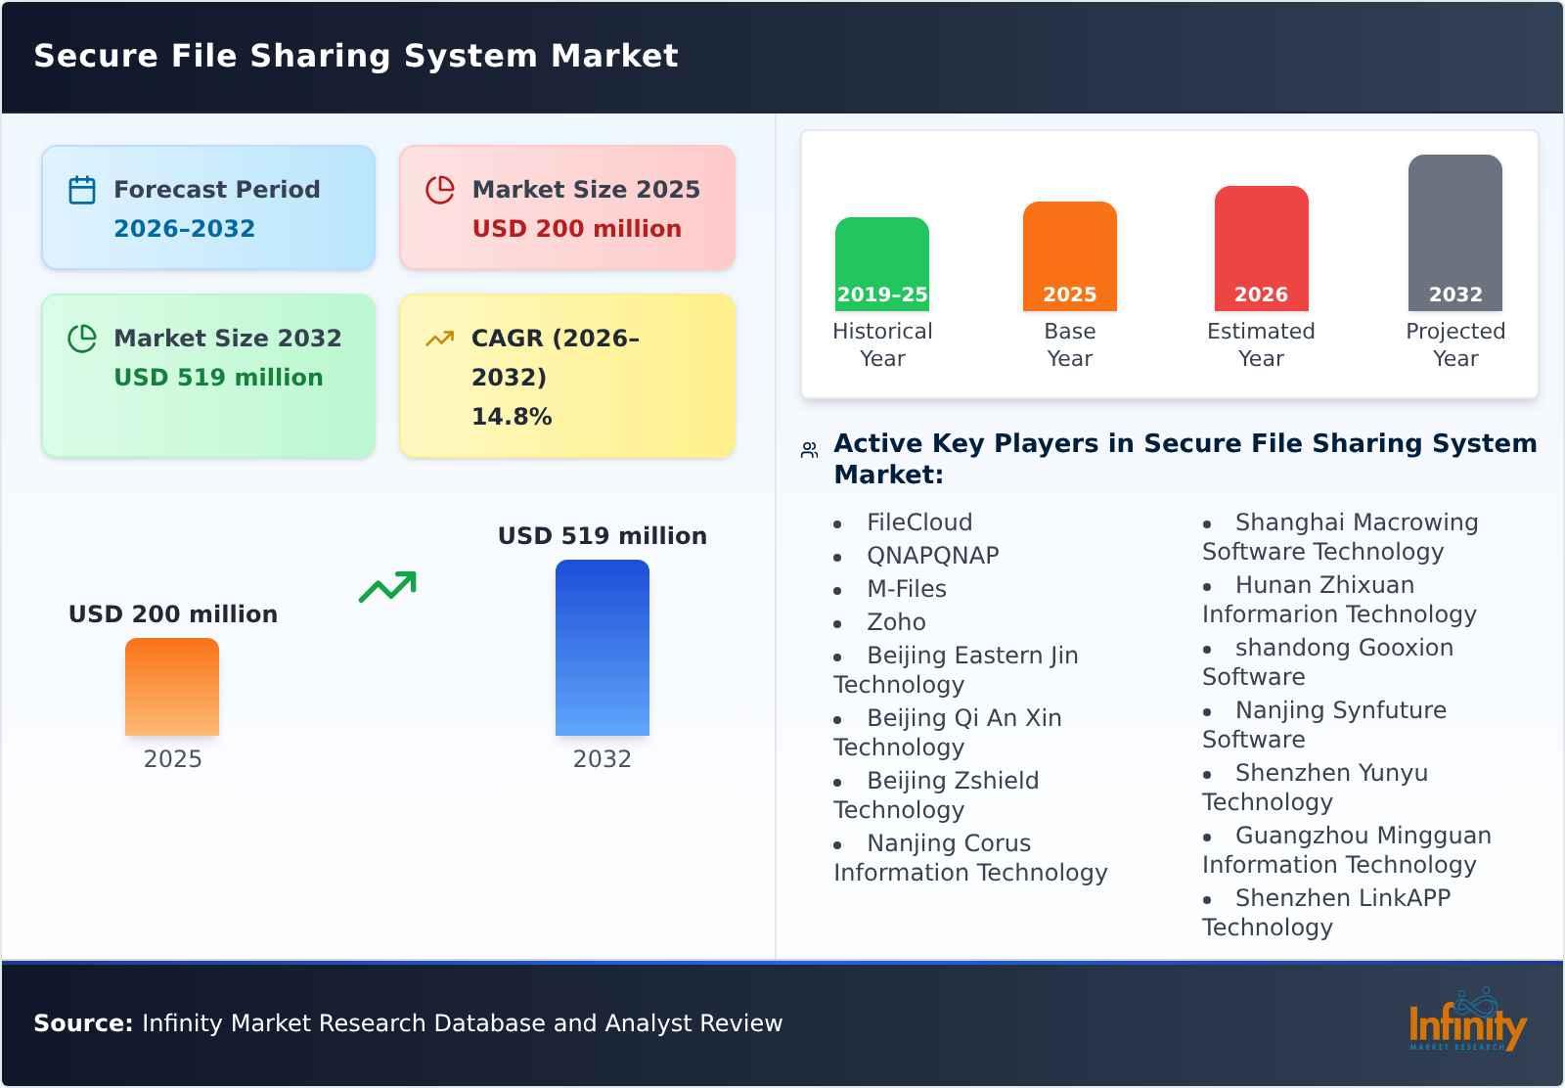Click the Infinity Market Research logo

tap(1467, 1020)
